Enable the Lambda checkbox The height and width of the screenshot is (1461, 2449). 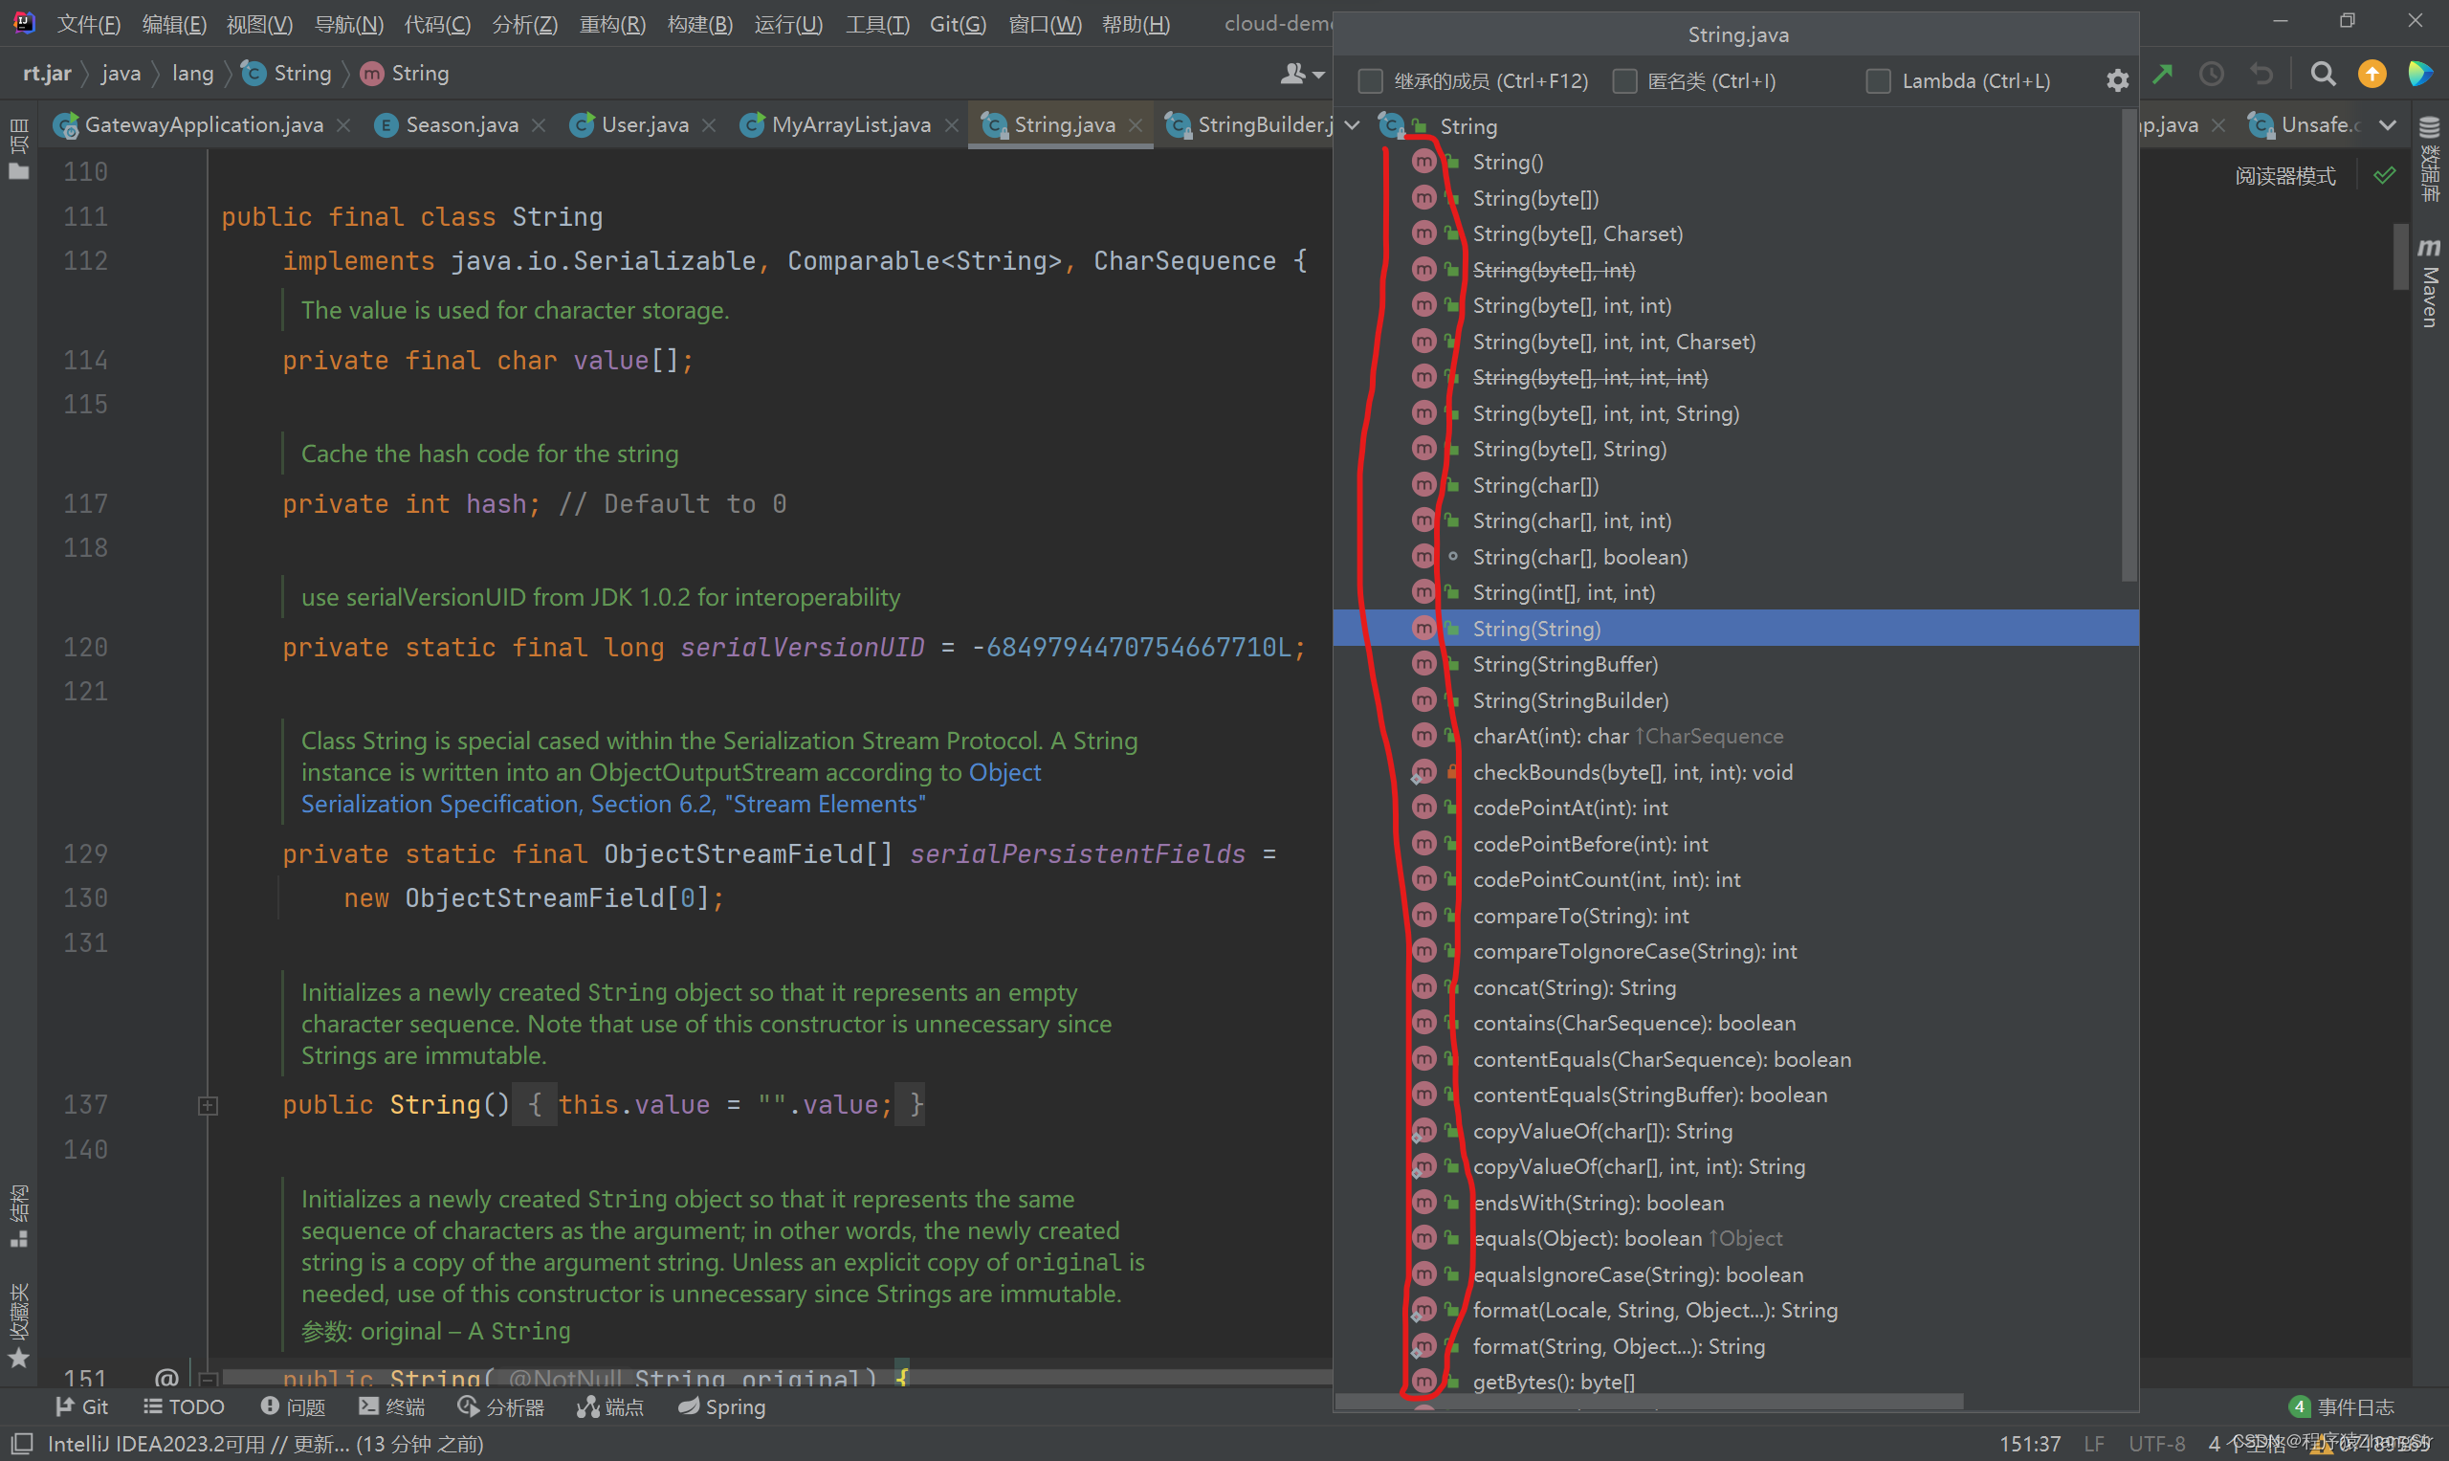coord(1878,80)
